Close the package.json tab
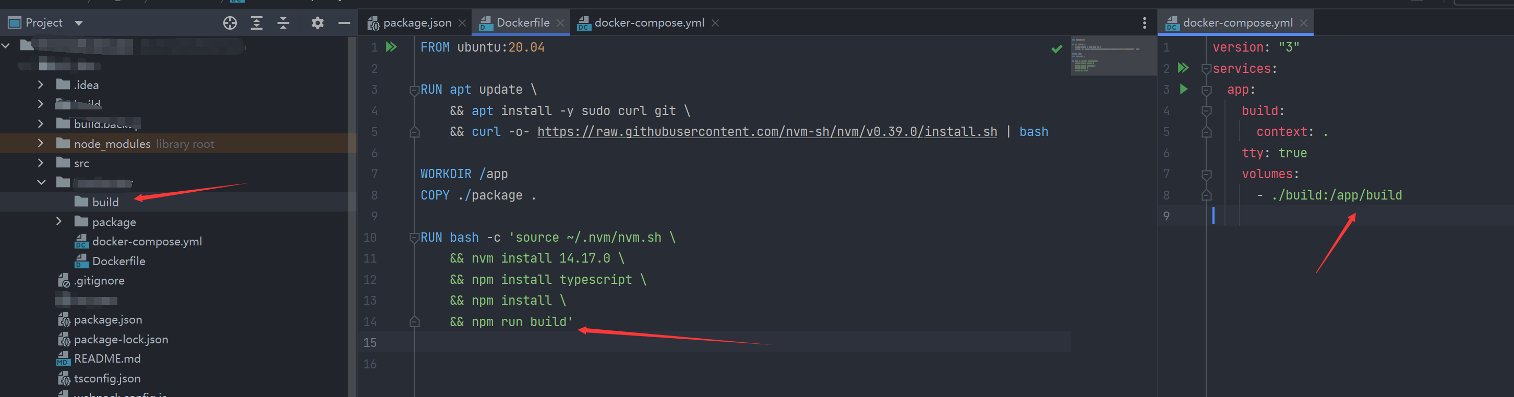The height and width of the screenshot is (397, 1514). click(462, 23)
